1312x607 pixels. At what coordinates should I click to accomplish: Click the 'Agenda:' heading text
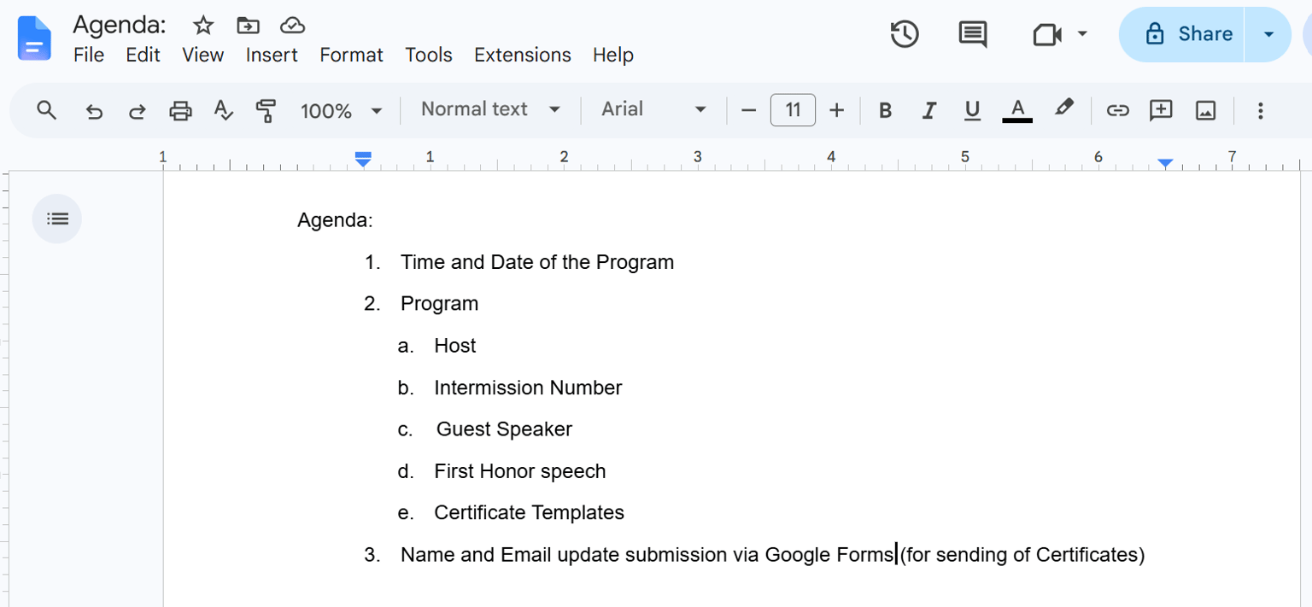[335, 220]
